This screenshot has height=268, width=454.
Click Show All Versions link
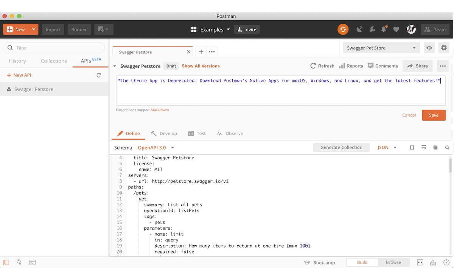pos(201,66)
